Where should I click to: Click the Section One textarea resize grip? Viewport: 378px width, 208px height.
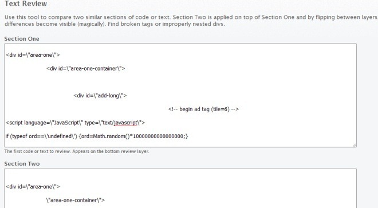[x=355, y=145]
